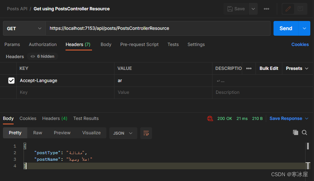The width and height of the screenshot is (314, 181).
Task: Click the 'ar' header value cell
Action: click(163, 81)
